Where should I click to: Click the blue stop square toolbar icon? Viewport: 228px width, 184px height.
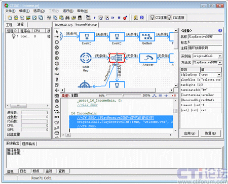[x=119, y=18]
